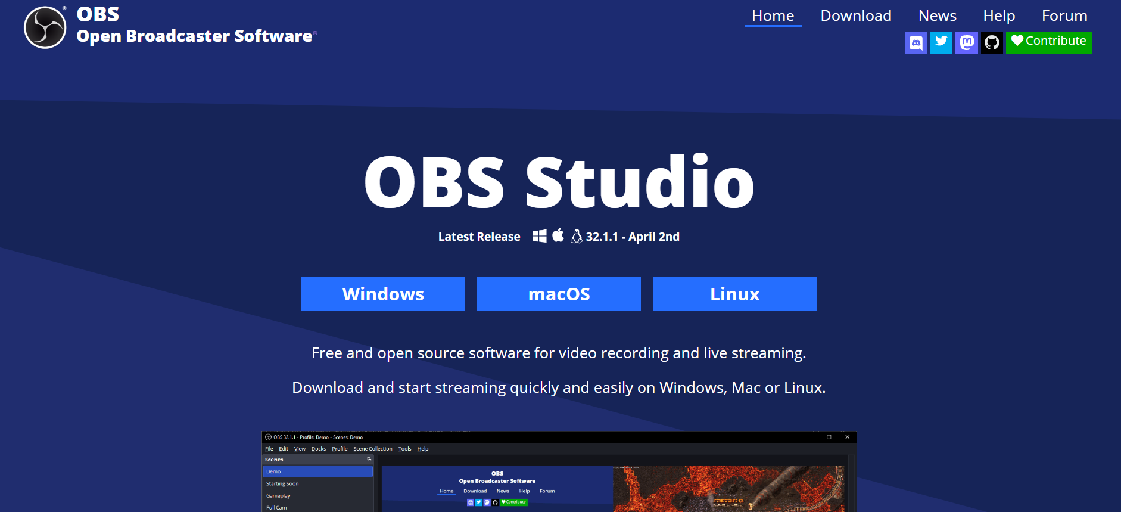Image resolution: width=1121 pixels, height=512 pixels.
Task: Click the Apple logo beside Latest Release
Action: pos(558,235)
